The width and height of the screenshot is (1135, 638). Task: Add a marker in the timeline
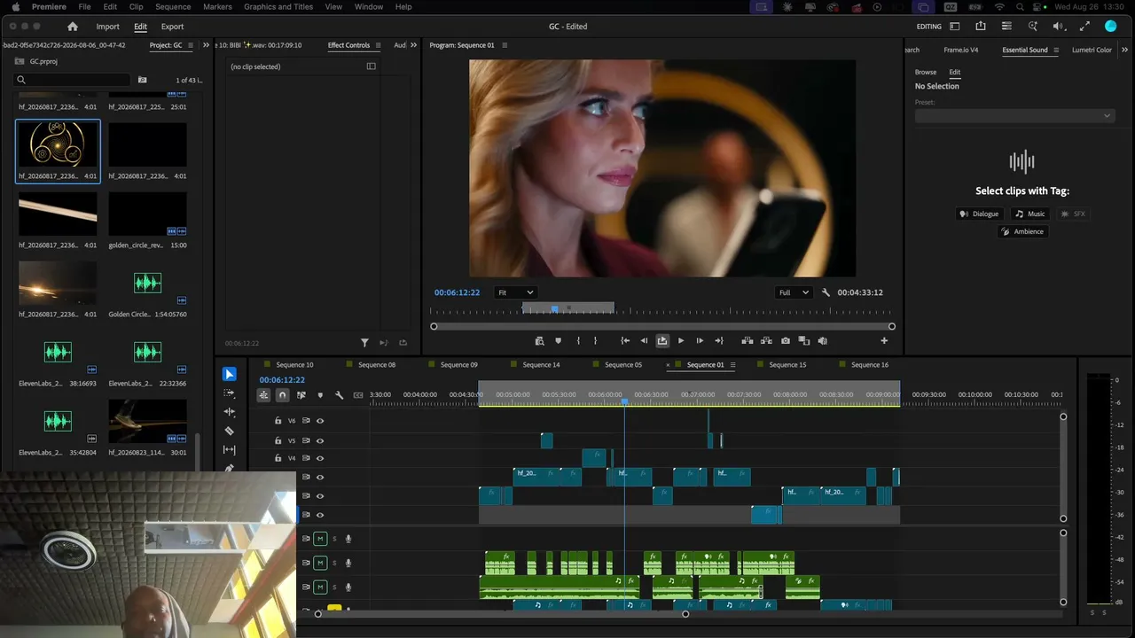[x=320, y=395]
